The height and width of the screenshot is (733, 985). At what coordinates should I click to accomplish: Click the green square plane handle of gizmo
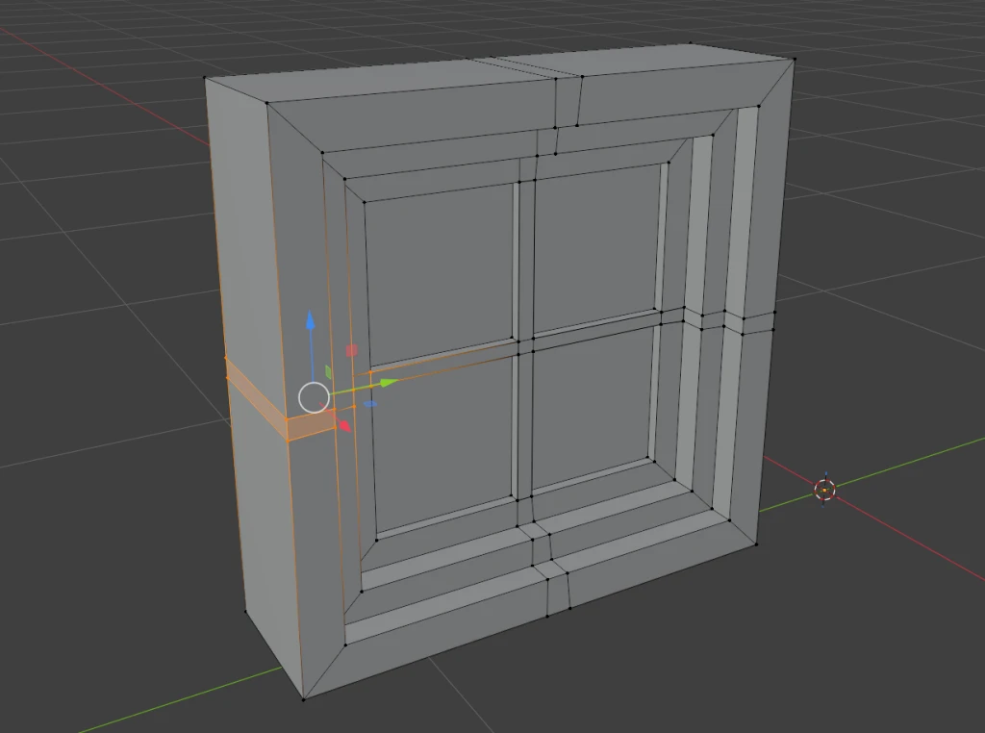328,372
